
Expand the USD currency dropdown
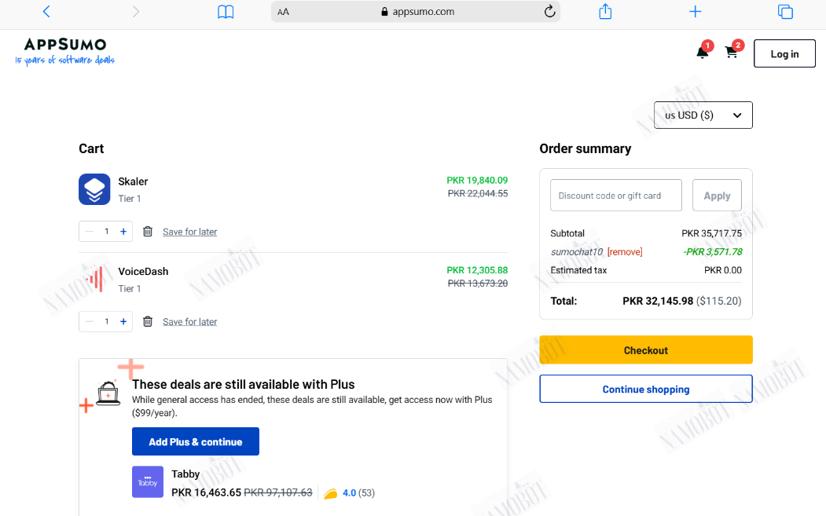click(703, 115)
